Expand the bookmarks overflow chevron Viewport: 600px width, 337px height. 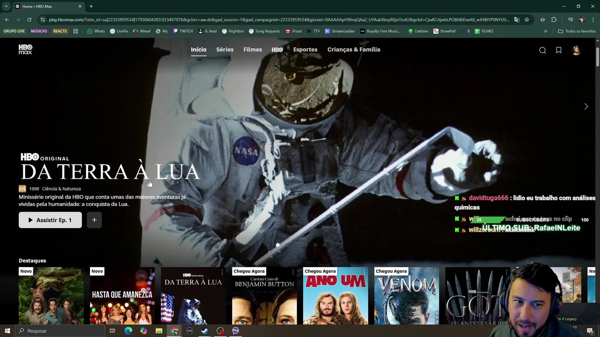click(x=545, y=31)
